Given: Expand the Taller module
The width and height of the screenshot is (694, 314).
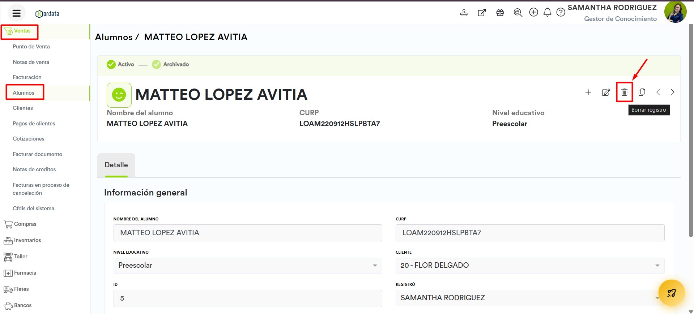Looking at the screenshot, I should (x=16, y=257).
